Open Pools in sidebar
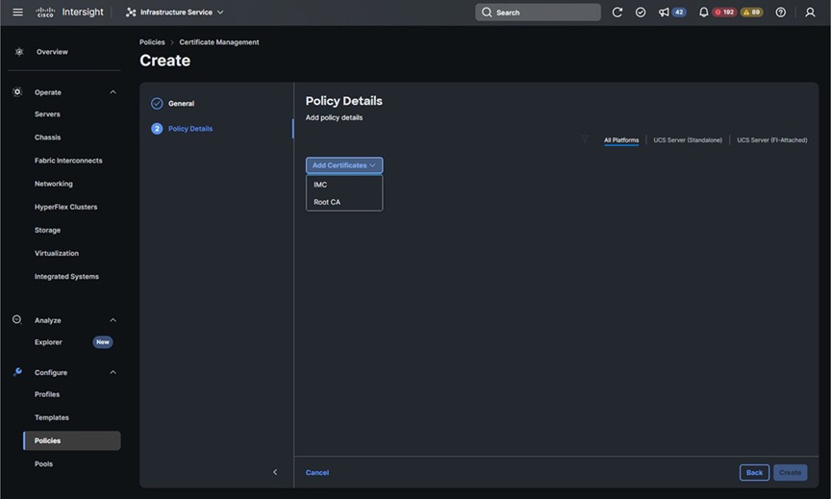The image size is (831, 499). pyautogui.click(x=43, y=464)
